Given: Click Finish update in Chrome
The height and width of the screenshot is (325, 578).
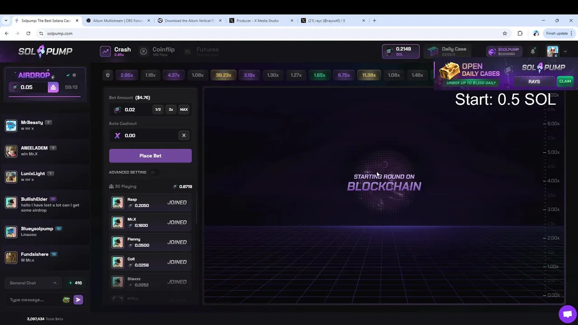Looking at the screenshot, I should (559, 33).
